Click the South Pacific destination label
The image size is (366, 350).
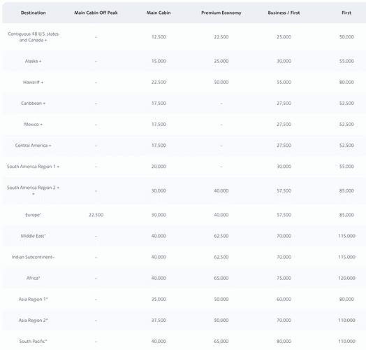click(33, 342)
